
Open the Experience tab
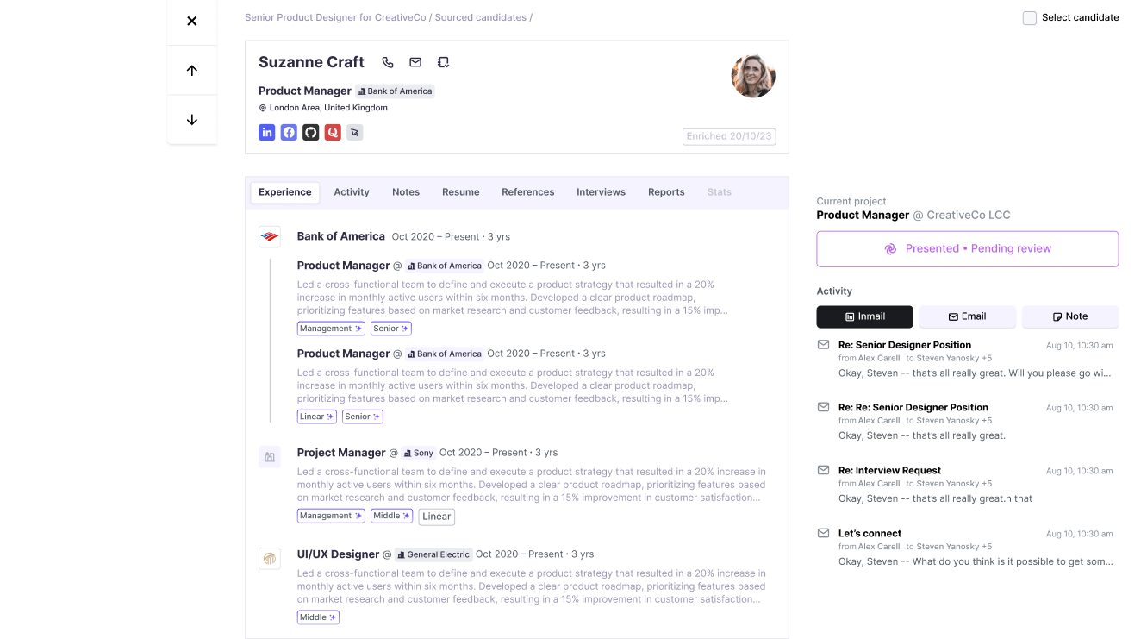click(284, 192)
